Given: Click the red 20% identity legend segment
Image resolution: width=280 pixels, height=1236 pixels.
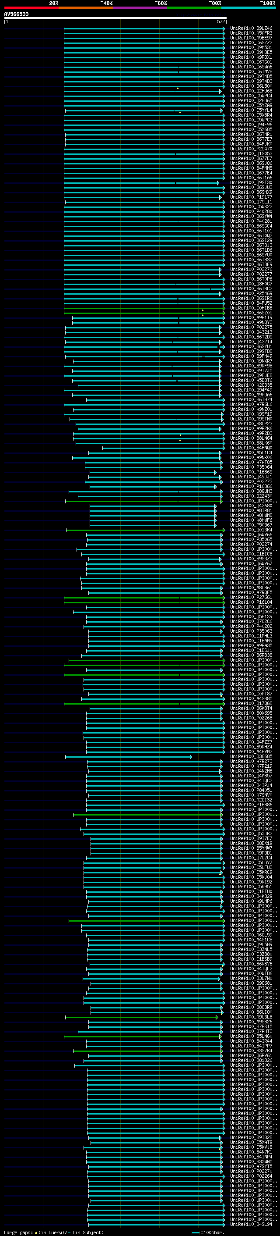Looking at the screenshot, I should (31, 8).
